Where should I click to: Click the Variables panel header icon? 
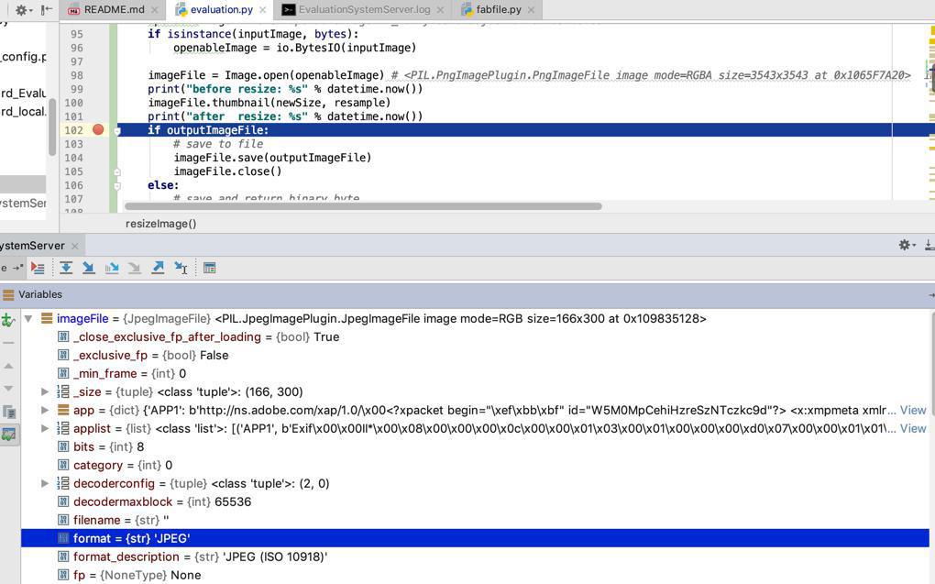tap(7, 294)
